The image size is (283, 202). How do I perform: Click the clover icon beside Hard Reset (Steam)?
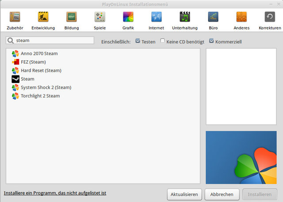[15, 71]
